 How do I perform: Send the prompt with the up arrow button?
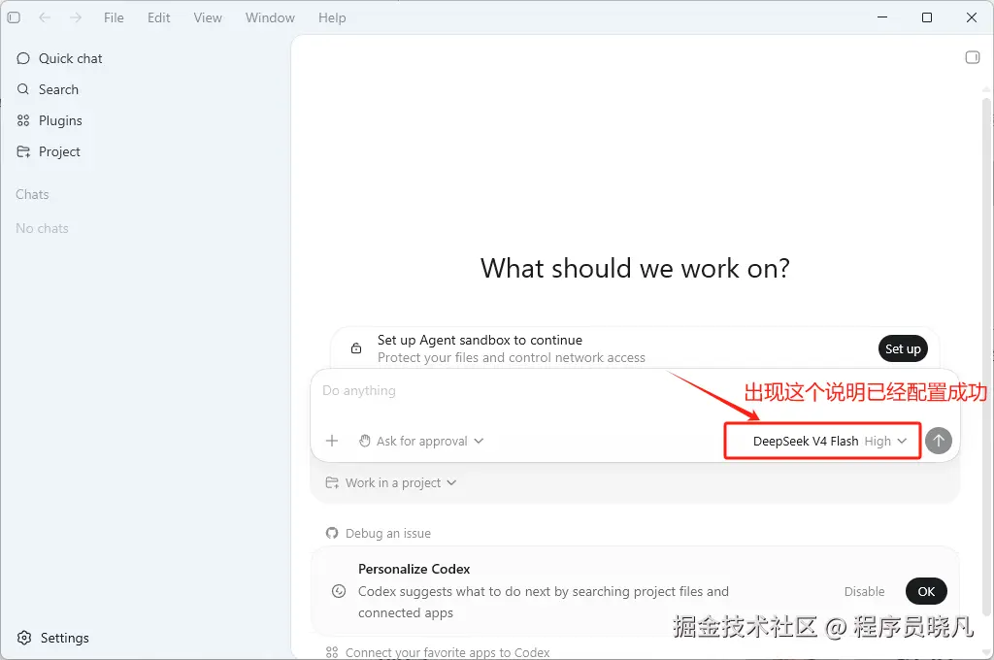(x=939, y=441)
